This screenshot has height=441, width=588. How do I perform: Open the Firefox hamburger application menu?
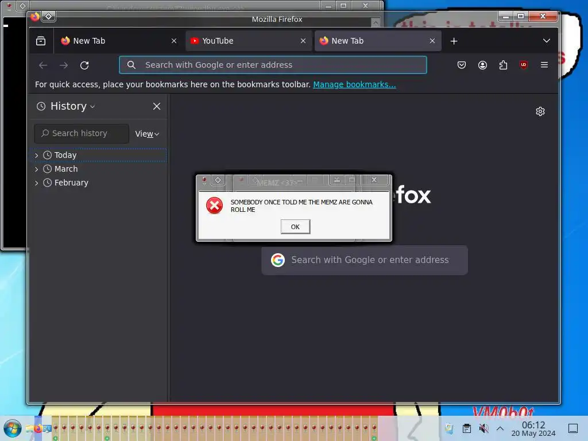point(544,65)
